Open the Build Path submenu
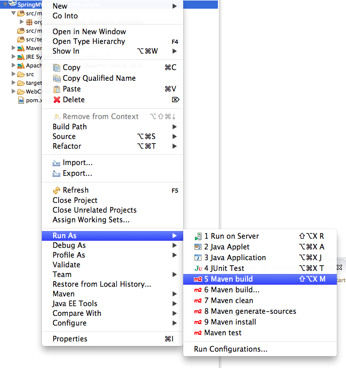Image resolution: width=346 pixels, height=368 pixels. 69,127
